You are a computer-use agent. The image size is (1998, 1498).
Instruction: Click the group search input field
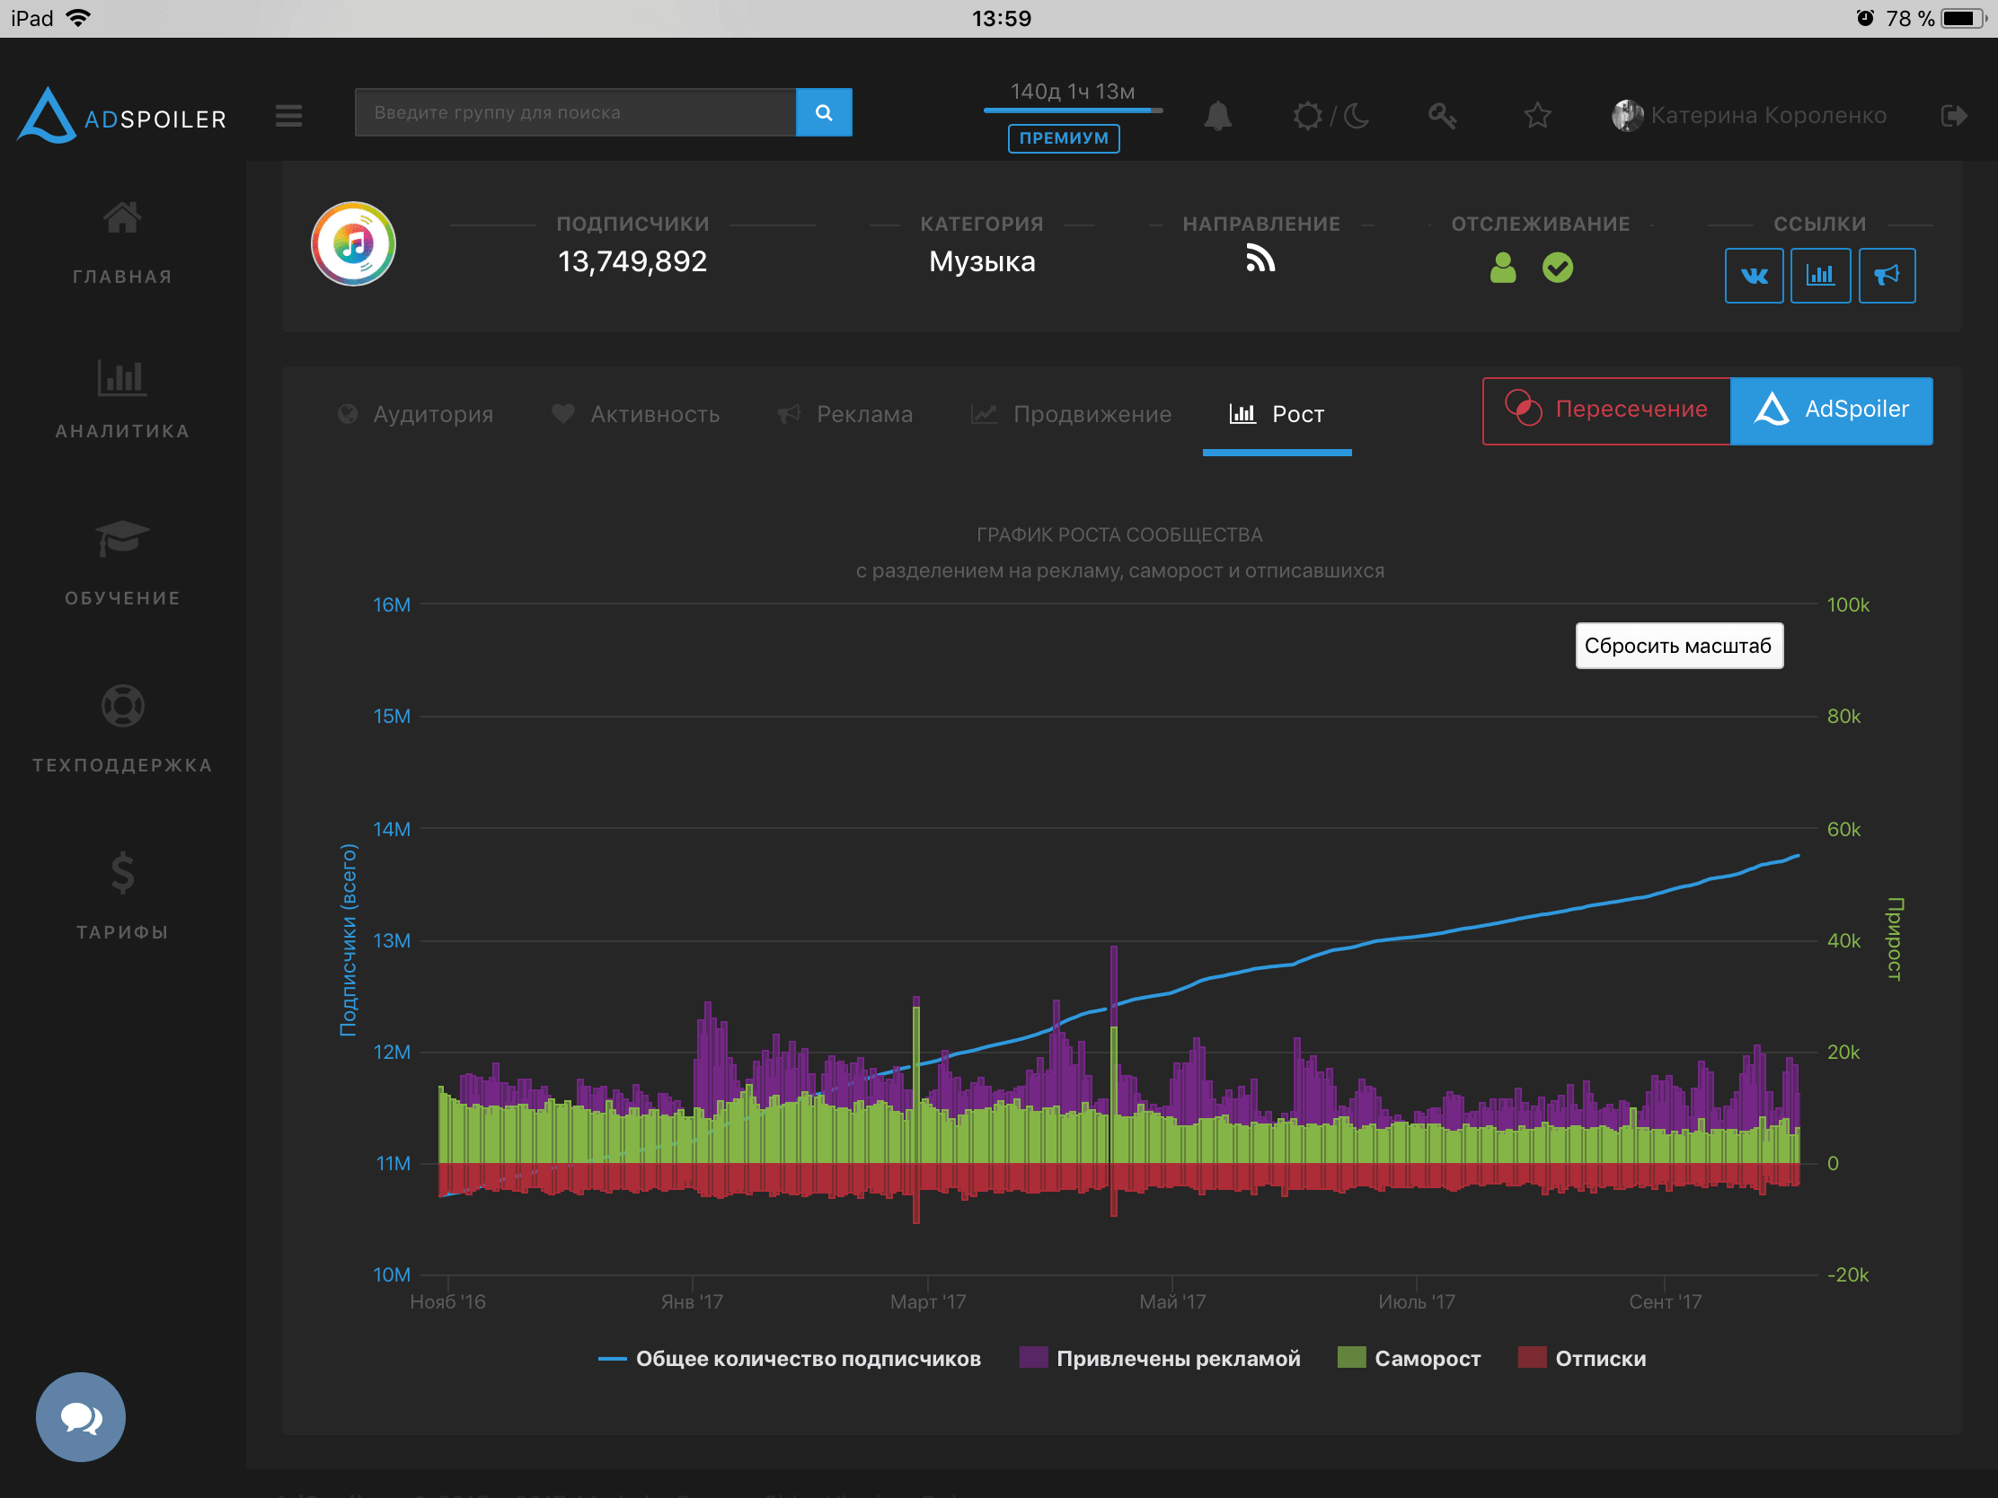click(x=575, y=113)
